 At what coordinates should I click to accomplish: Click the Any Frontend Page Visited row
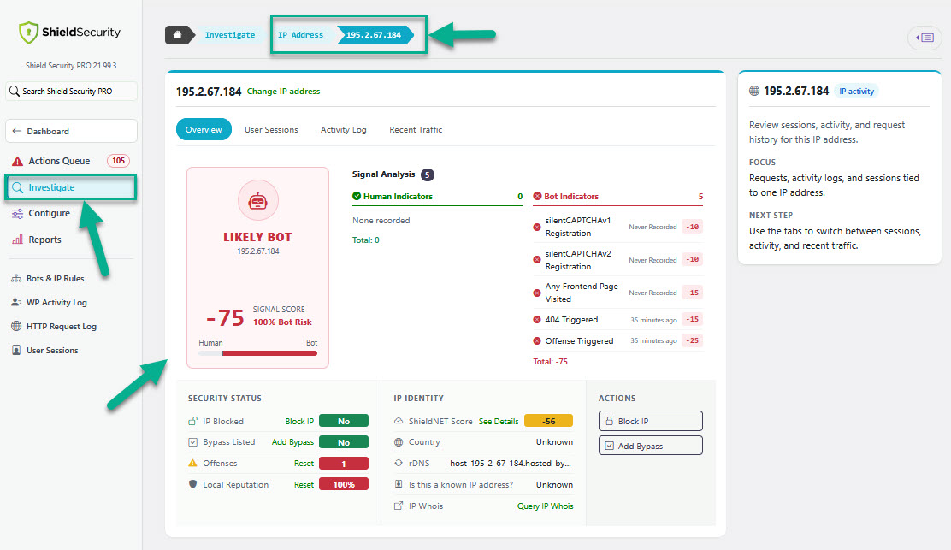coord(617,293)
